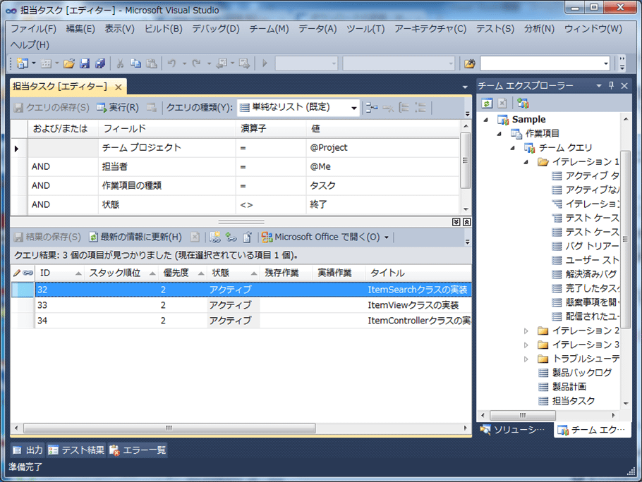Click the Start Debugging play icon

coord(265,63)
